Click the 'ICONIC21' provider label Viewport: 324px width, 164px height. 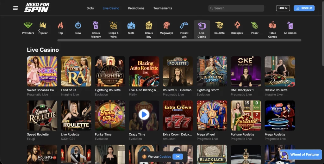[x=68, y=139]
